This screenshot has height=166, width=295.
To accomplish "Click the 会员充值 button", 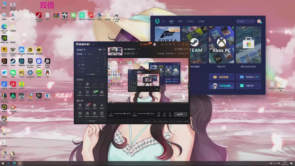I will point(222,77).
